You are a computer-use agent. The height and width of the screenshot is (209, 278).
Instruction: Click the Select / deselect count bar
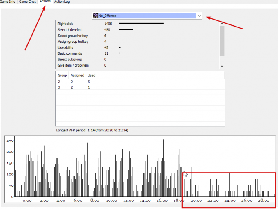126,29
